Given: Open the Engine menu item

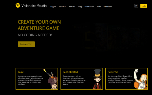Looking at the screenshot, I should point(53,7).
